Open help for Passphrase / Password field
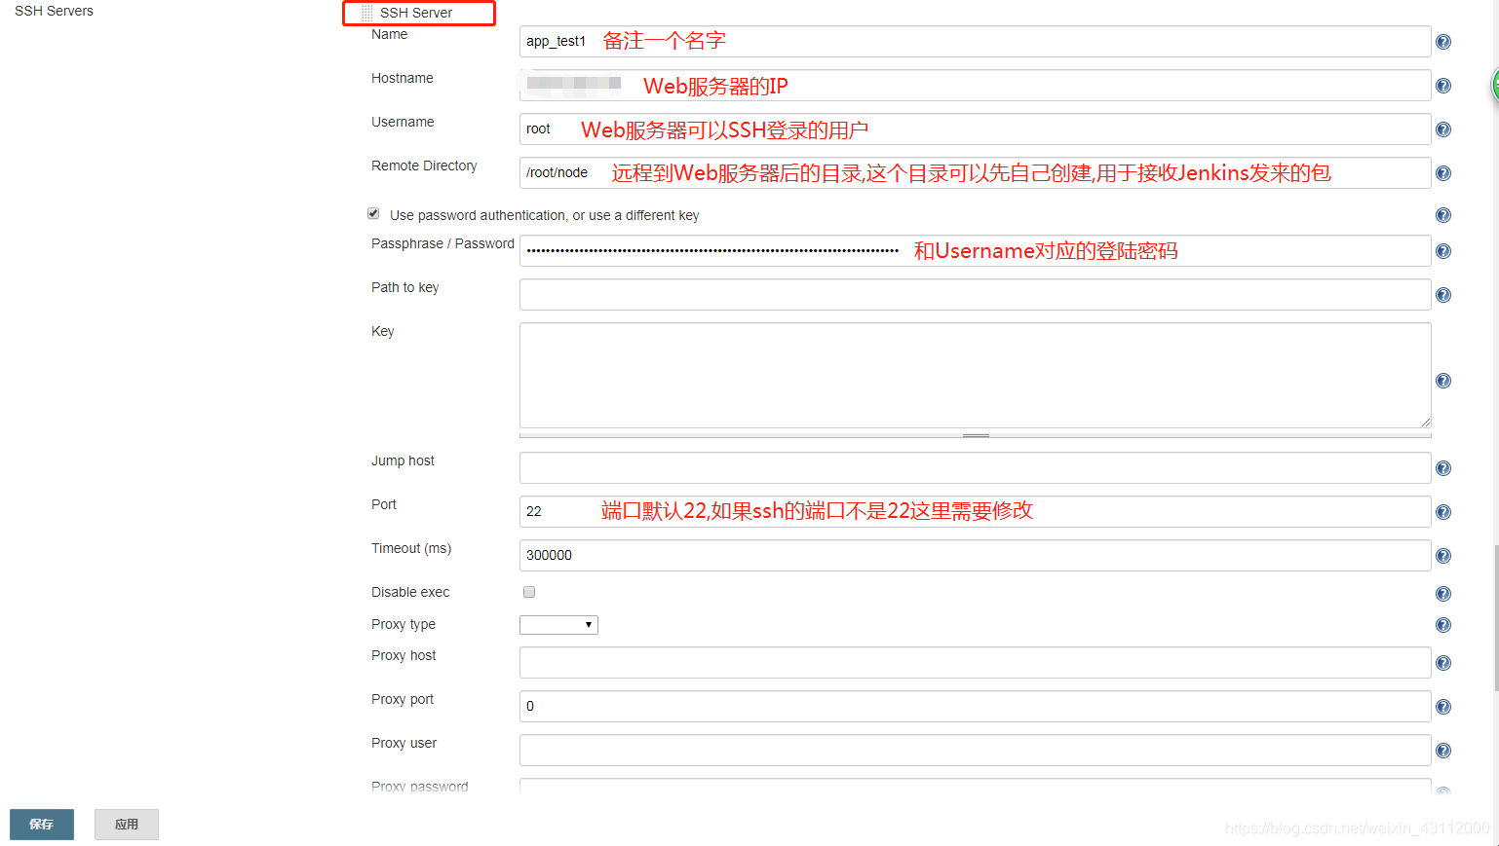This screenshot has height=846, width=1499. click(x=1443, y=251)
